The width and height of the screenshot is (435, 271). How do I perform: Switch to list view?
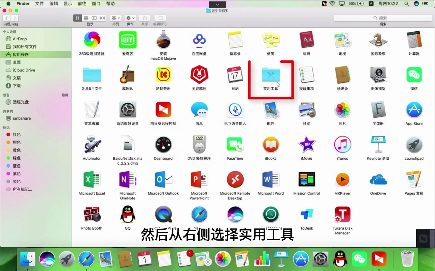click(x=86, y=18)
